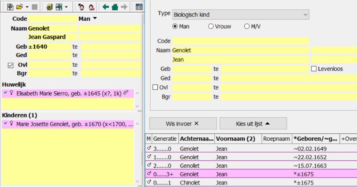Open the Man gender dropdown in left panel
Image resolution: width=357 pixels, height=187 pixels.
tap(88, 19)
